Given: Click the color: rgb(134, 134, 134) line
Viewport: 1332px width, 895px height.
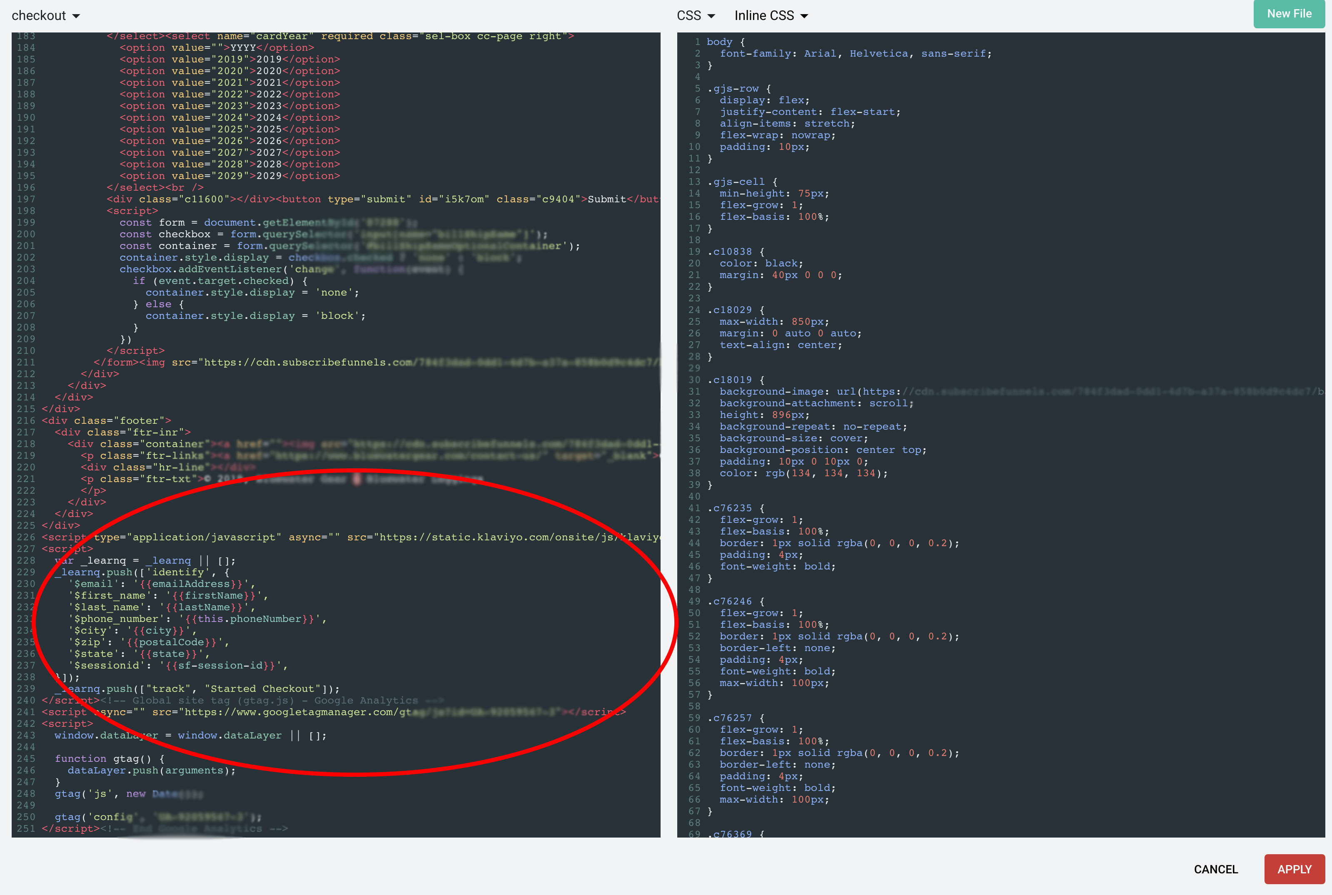Looking at the screenshot, I should click(803, 473).
